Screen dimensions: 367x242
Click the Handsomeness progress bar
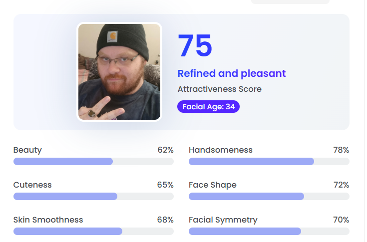pos(269,161)
